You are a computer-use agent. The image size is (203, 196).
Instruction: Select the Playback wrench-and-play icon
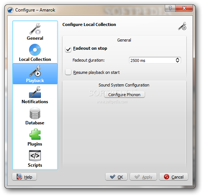pos(35,71)
